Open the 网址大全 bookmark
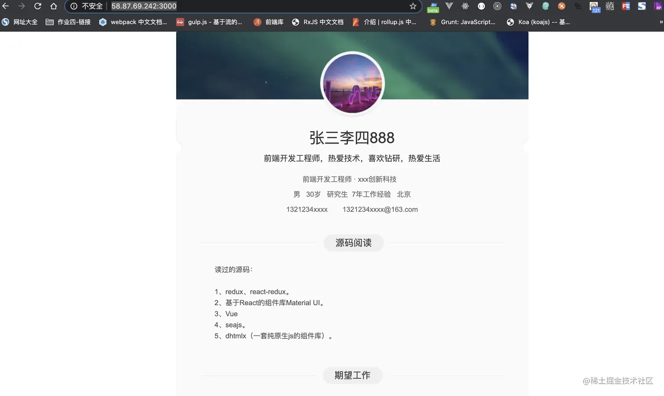 [x=20, y=22]
